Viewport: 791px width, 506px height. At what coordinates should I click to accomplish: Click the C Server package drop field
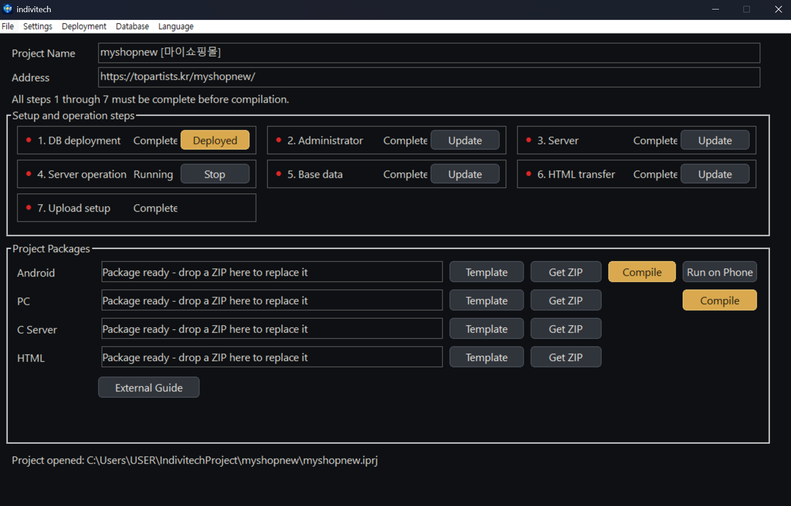[x=272, y=328]
